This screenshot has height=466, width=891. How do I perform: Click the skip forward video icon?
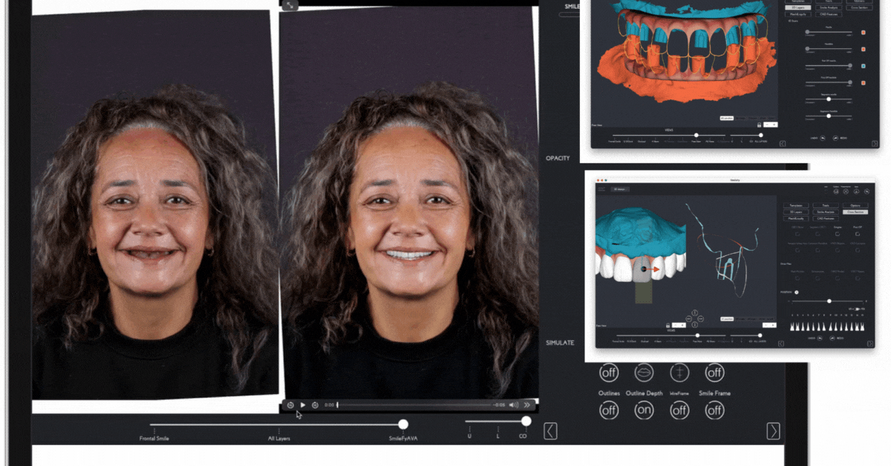coord(316,405)
